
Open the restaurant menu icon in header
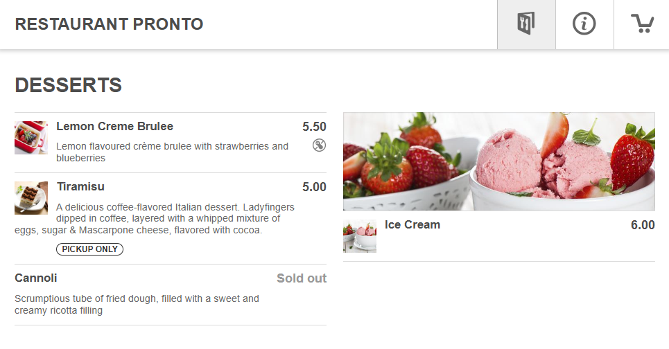[x=526, y=24]
